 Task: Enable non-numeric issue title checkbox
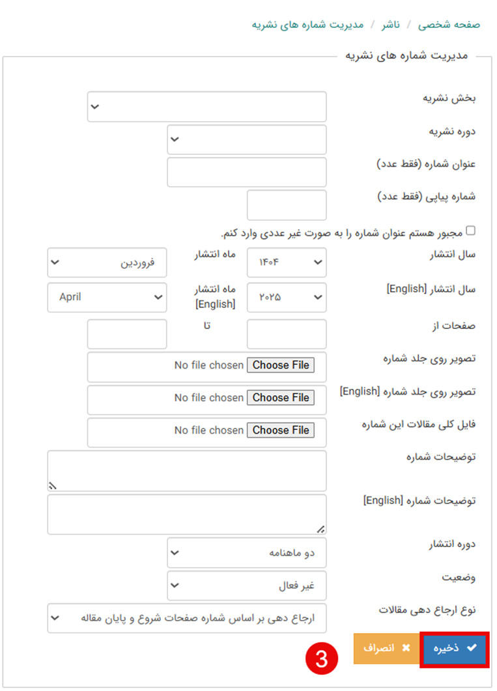pyautogui.click(x=471, y=231)
